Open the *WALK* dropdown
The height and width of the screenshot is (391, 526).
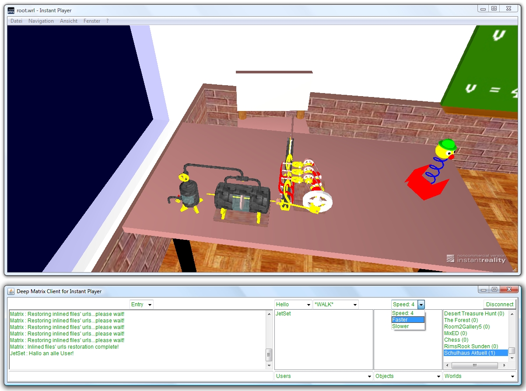click(335, 304)
